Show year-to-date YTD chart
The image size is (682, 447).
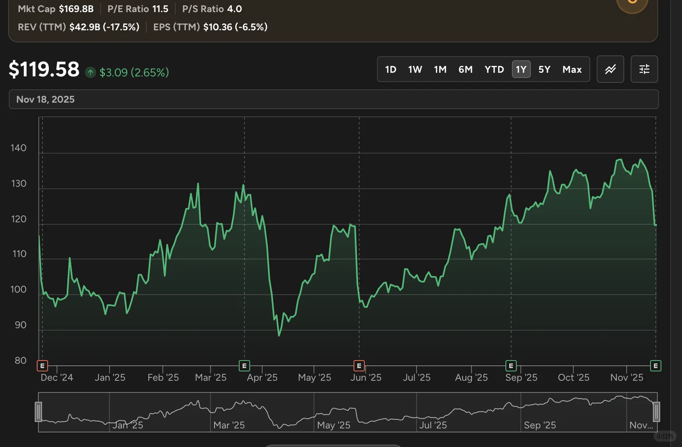pyautogui.click(x=494, y=70)
